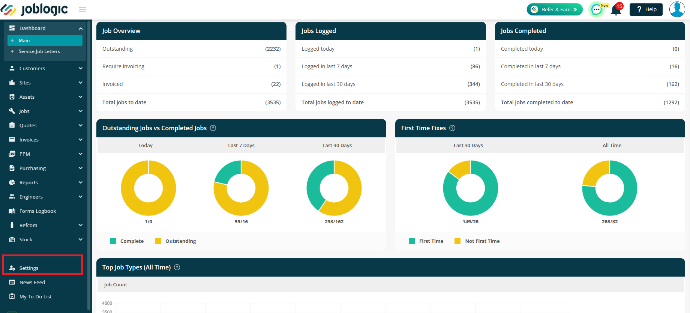690x313 pixels.
Task: Click the Customers person icon
Action: [12, 68]
